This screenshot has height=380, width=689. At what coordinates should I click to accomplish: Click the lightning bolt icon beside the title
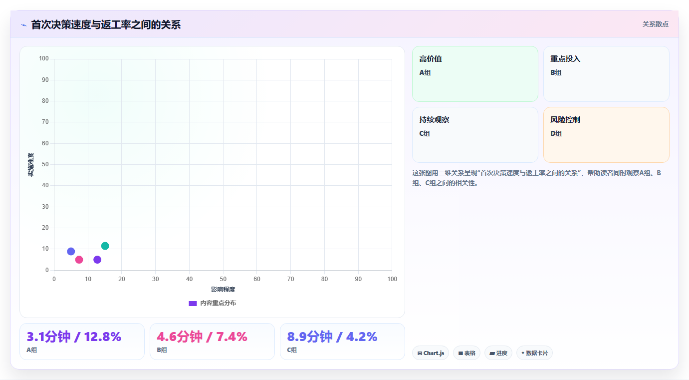click(x=23, y=24)
